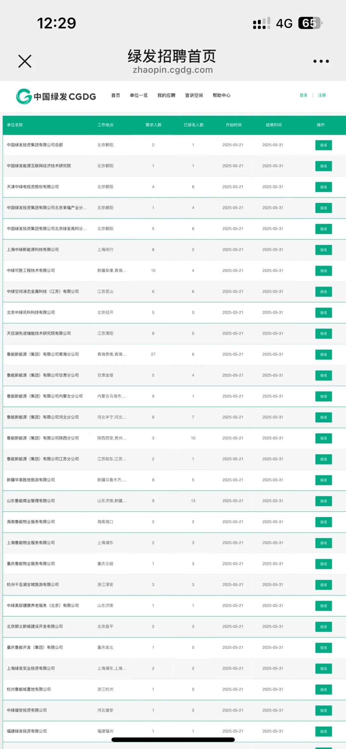The width and height of the screenshot is (346, 749).
Task: Open the 宣讲空间 nav tab
Action: pos(194,96)
